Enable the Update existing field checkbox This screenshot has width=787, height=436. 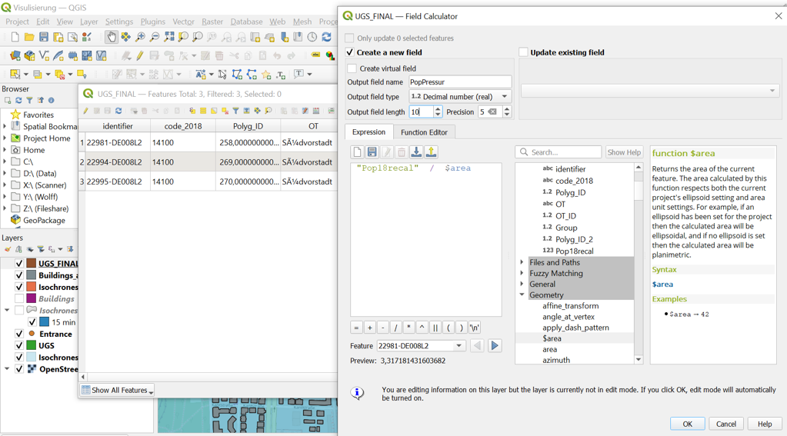tap(523, 52)
